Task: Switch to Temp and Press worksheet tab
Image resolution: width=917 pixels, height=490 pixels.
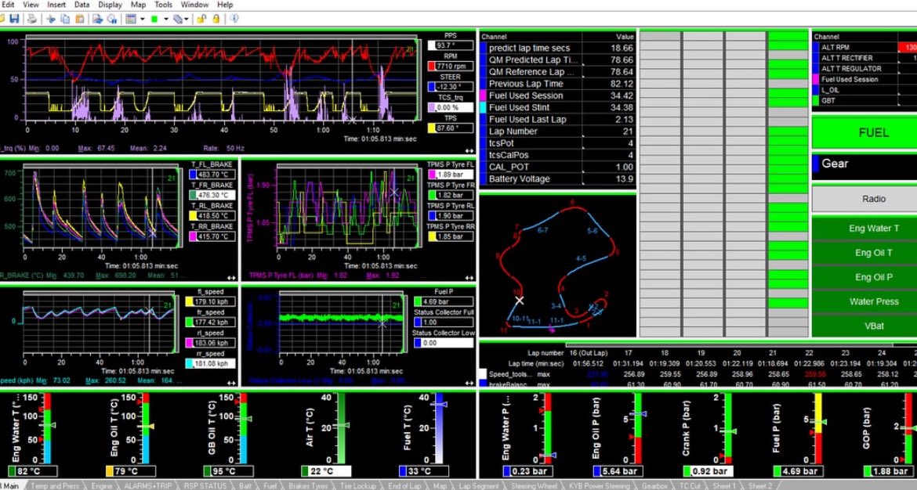Action: (x=54, y=486)
